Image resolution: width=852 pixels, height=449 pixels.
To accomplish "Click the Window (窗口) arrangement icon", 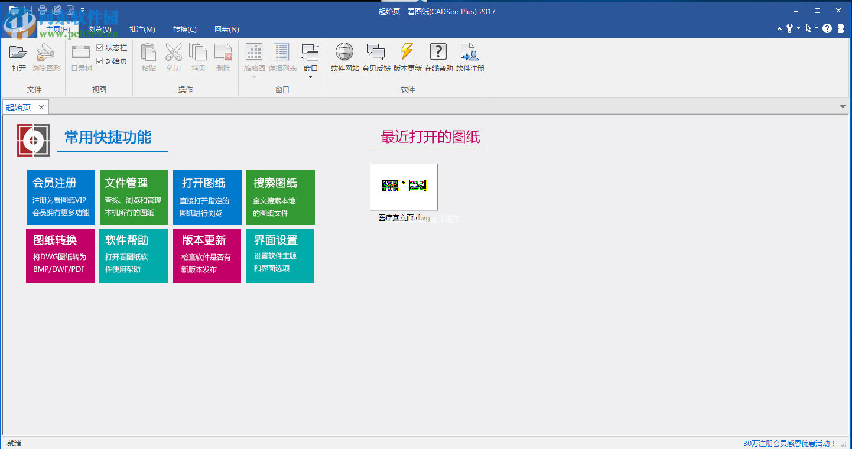I will [310, 52].
